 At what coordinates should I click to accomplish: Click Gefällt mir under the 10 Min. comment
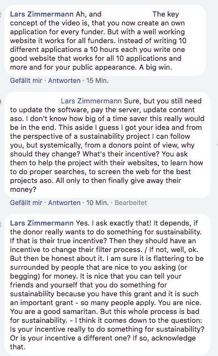[26, 202]
